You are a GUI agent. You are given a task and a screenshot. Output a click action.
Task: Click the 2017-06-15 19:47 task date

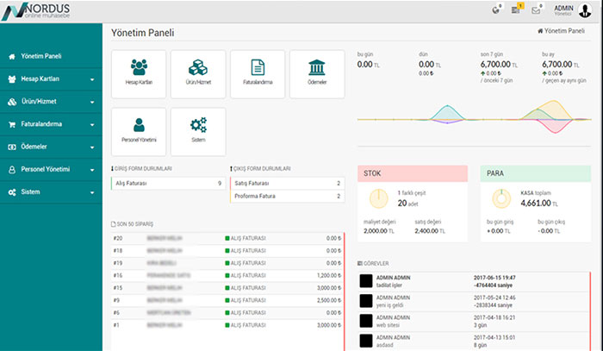coord(494,278)
